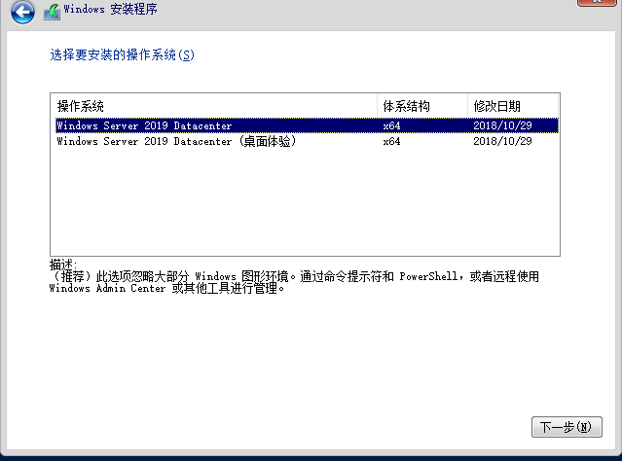Click the Windows setup program icon
Viewport: 622px width, 461px height.
[52, 12]
